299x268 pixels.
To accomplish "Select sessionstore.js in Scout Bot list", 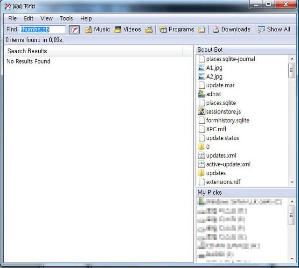I will [x=223, y=112].
